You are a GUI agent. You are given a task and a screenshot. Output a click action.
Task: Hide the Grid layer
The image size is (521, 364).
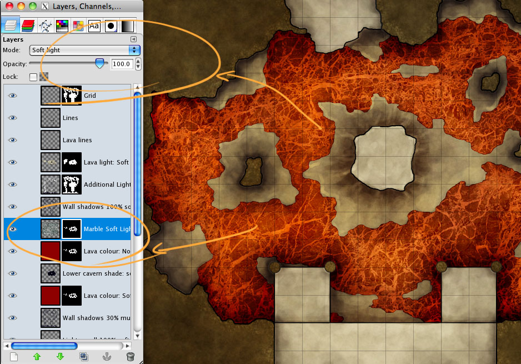pos(13,96)
